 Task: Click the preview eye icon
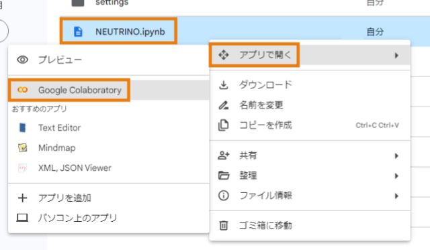coord(22,60)
